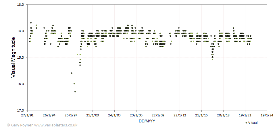Click the copyright text 'Gary Poyner www.variablestars.co.uk'

point(44,125)
